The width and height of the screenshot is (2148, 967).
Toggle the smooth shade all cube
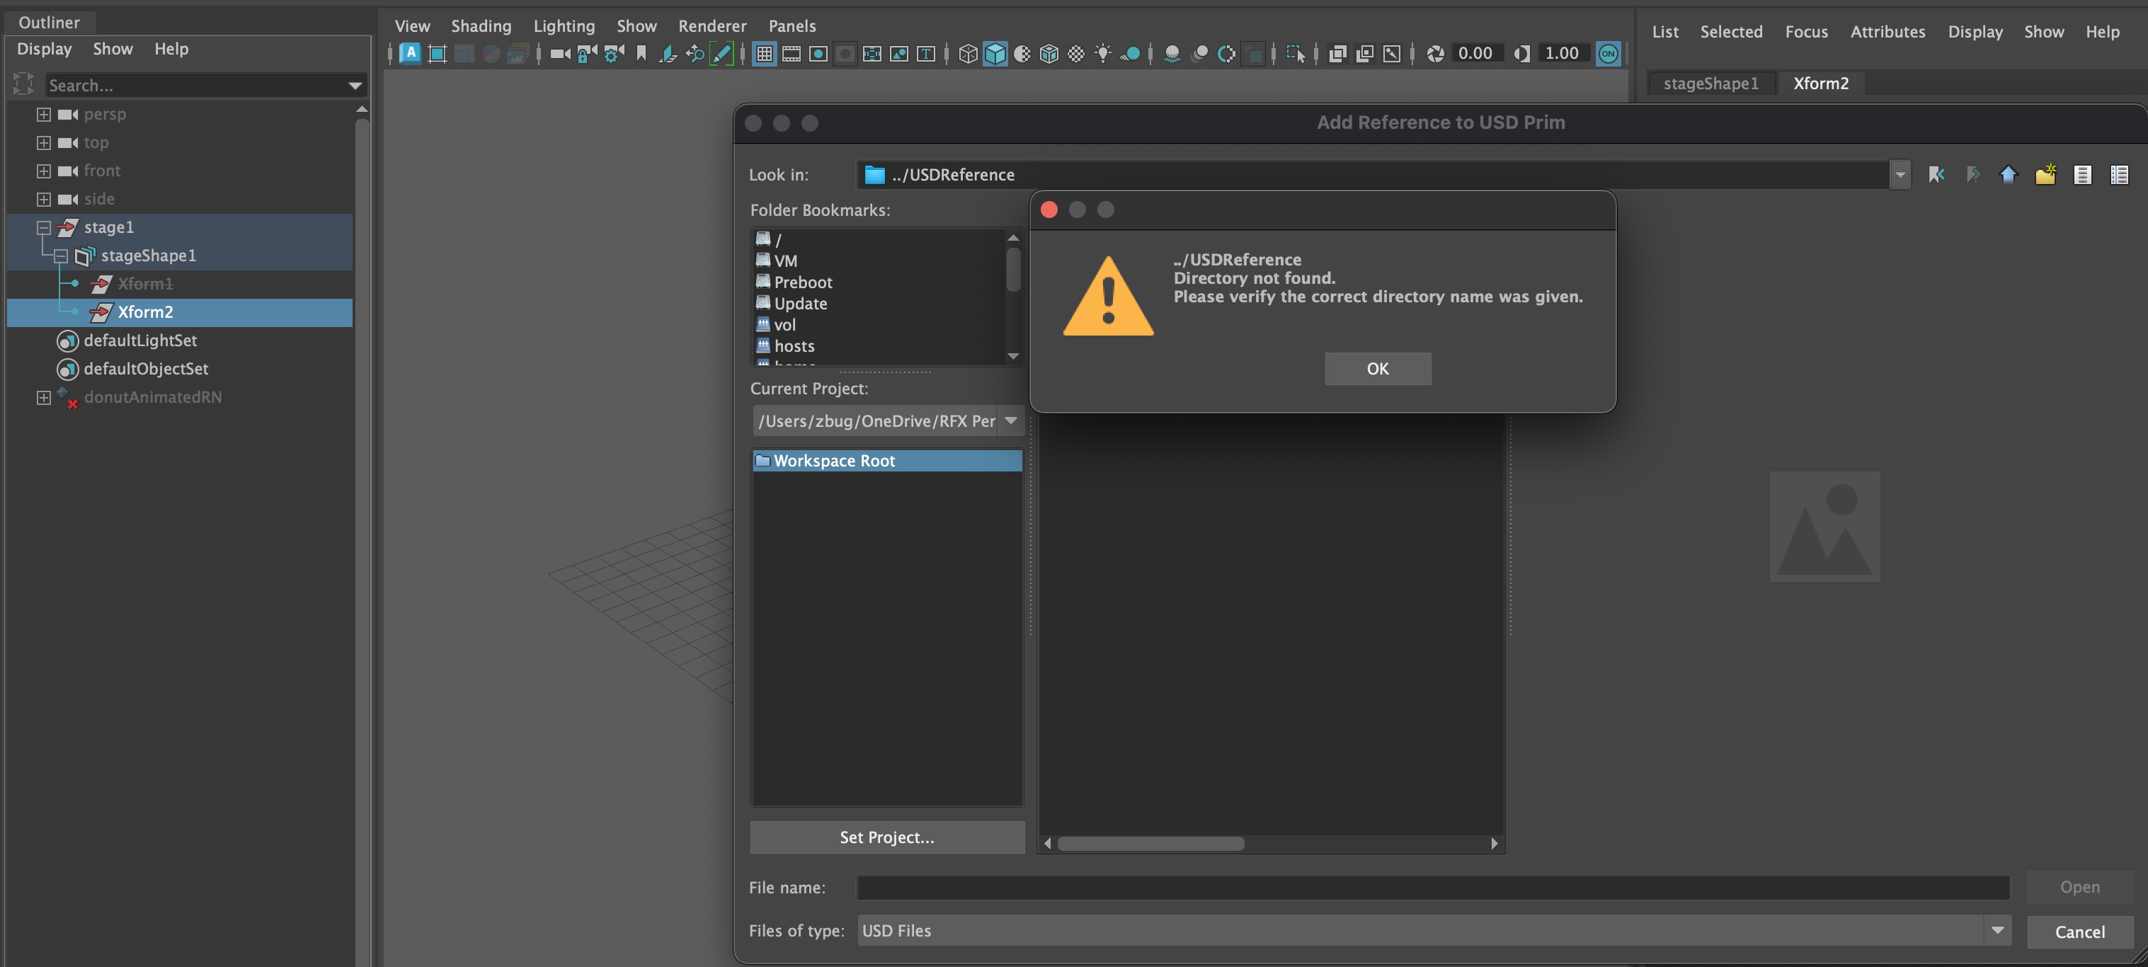click(995, 55)
